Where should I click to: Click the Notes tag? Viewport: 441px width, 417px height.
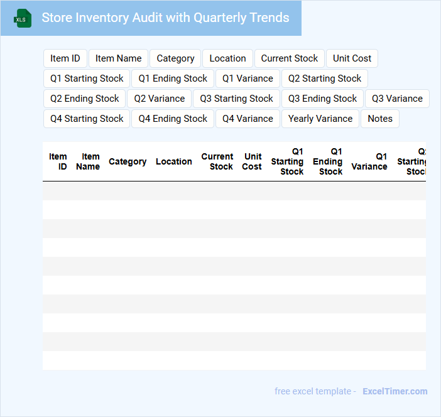click(x=380, y=119)
